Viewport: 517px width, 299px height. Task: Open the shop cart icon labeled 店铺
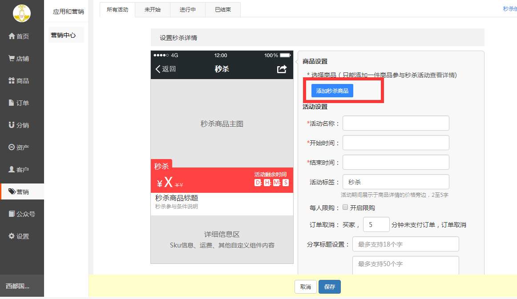point(12,59)
